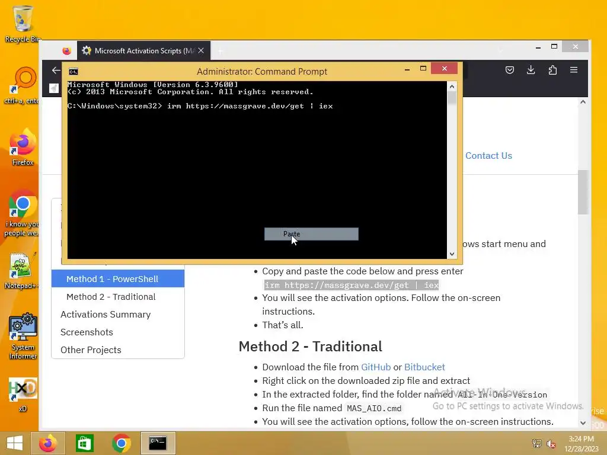The image size is (607, 455).
Task: Click Command Prompt system menu icon
Action: (73, 72)
